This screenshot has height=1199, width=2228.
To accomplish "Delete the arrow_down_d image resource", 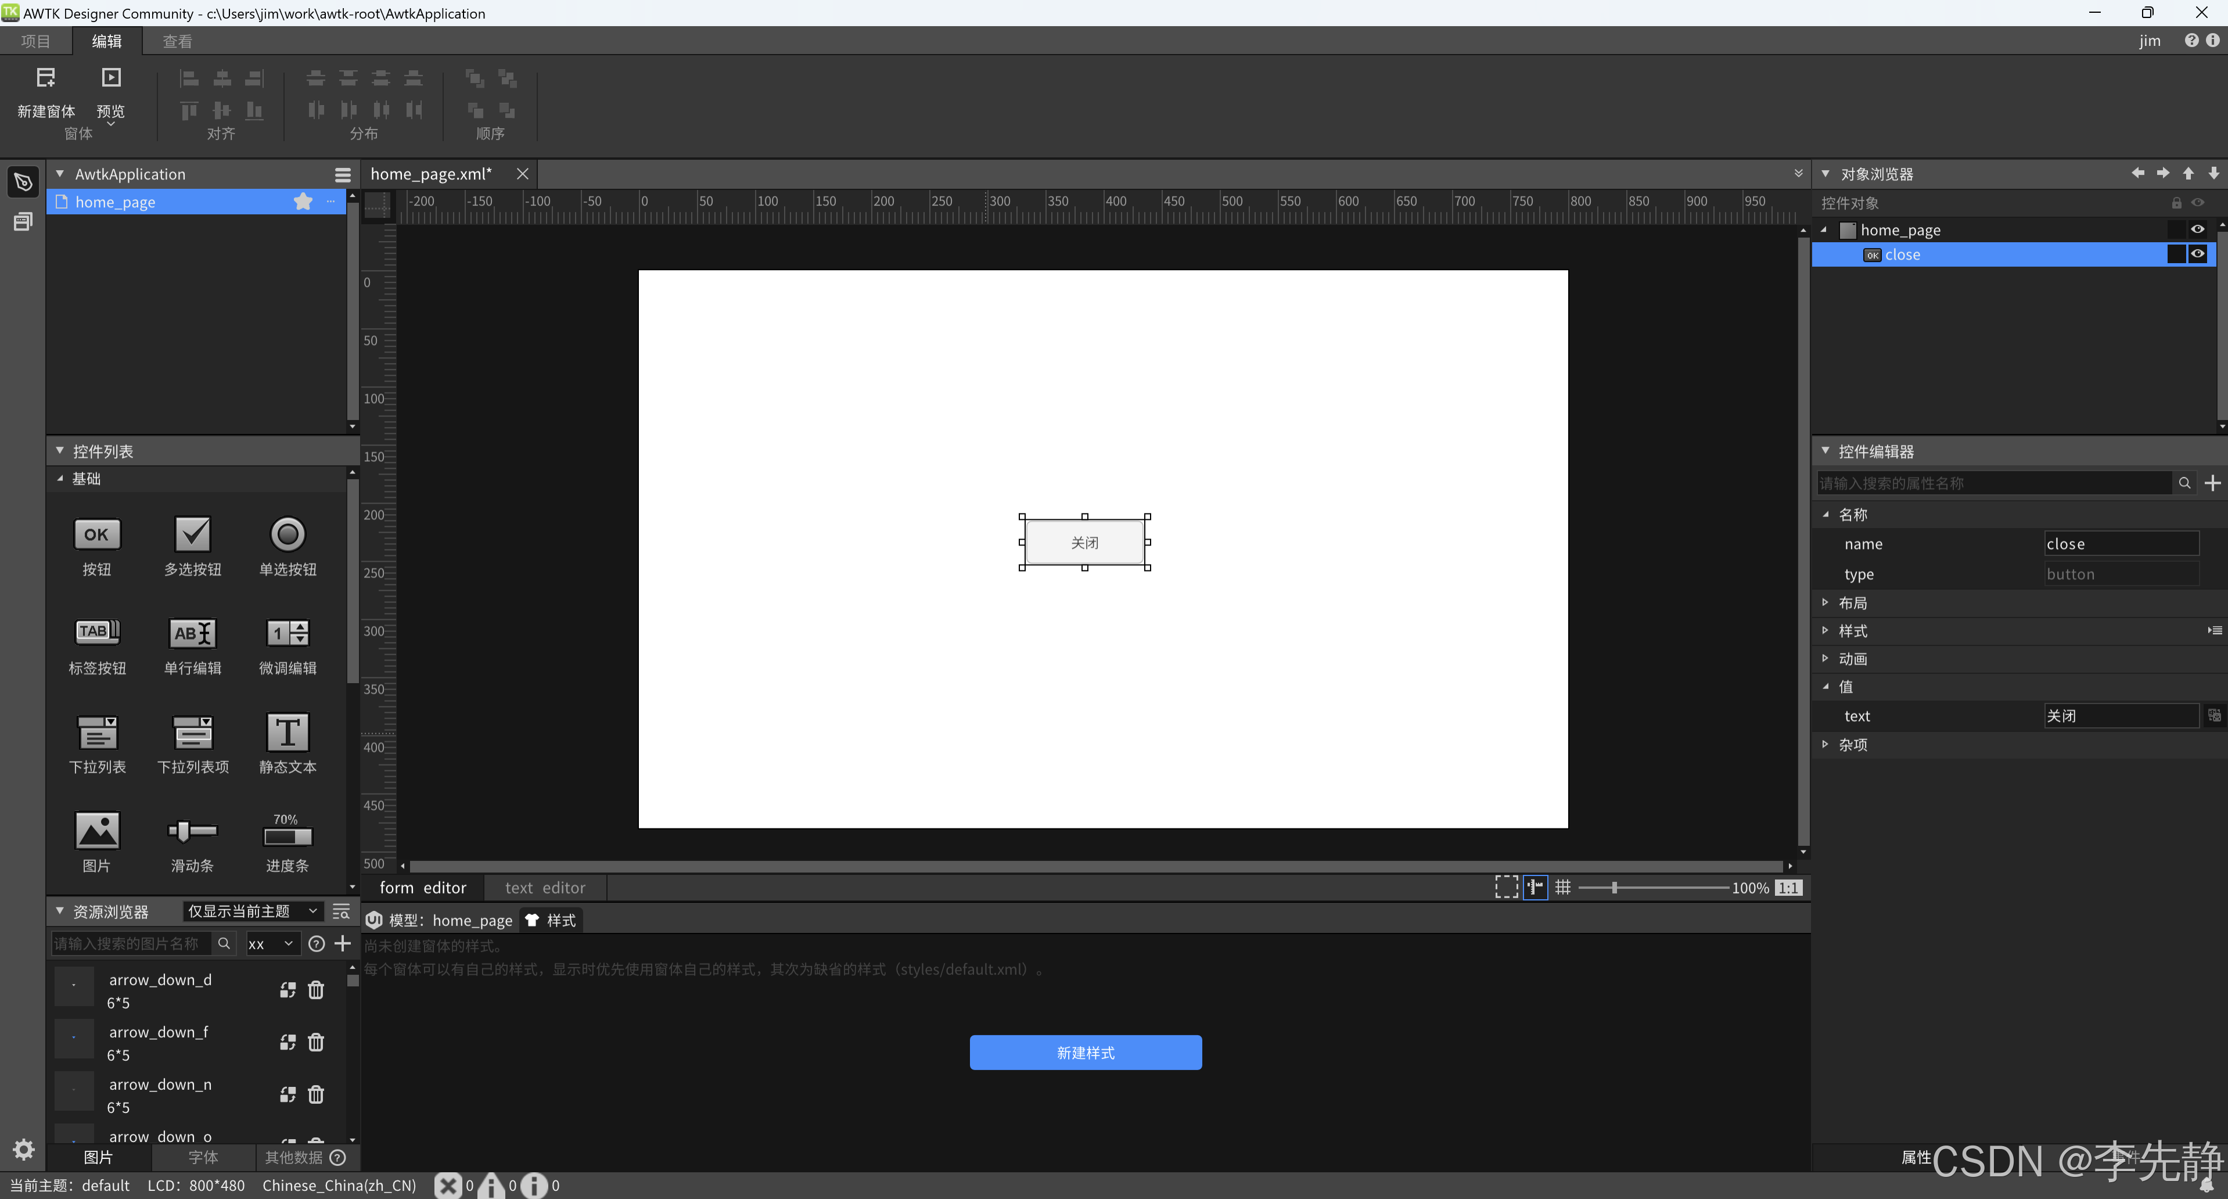I will [x=316, y=990].
